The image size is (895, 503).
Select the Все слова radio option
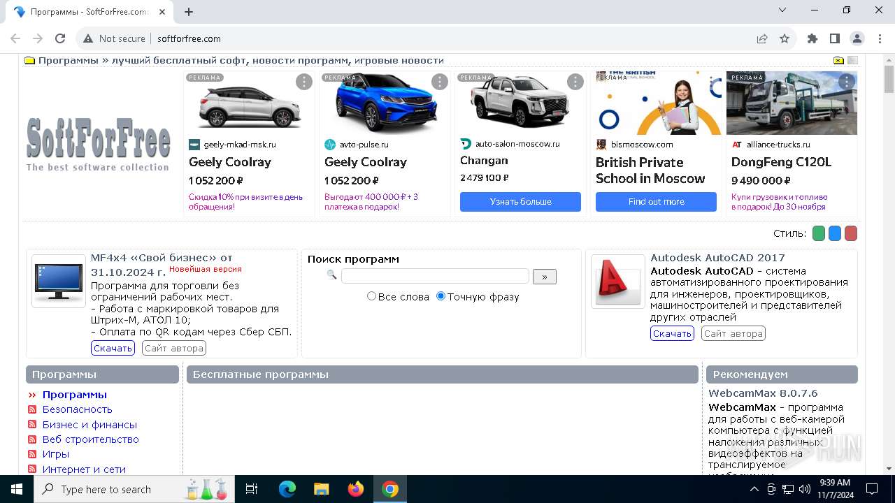372,296
